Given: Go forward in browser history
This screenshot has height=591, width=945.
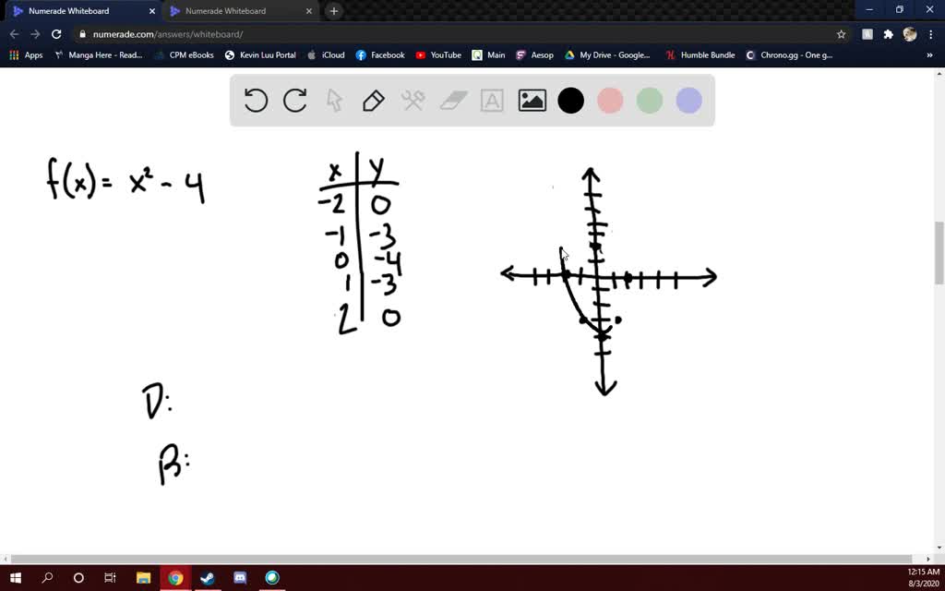Looking at the screenshot, I should (x=36, y=34).
